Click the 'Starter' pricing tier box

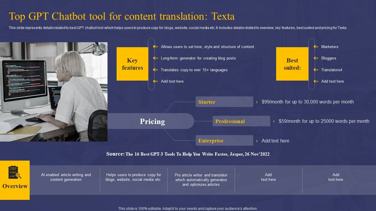224,102
